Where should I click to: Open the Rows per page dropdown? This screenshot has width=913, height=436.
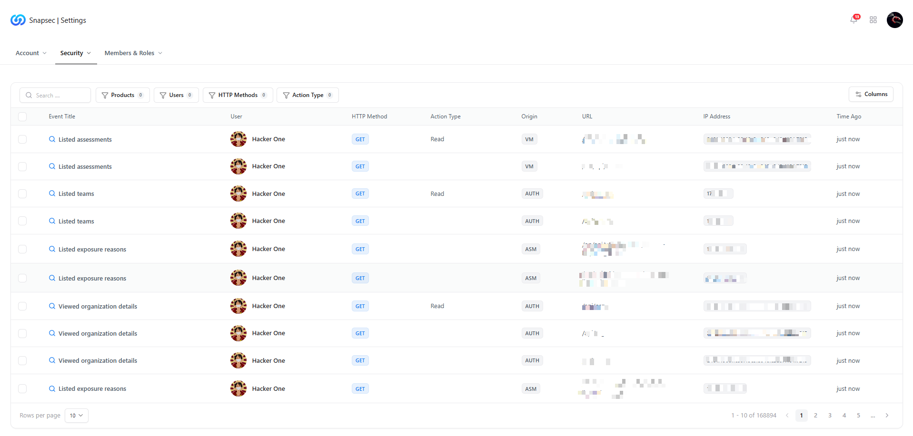click(x=76, y=415)
